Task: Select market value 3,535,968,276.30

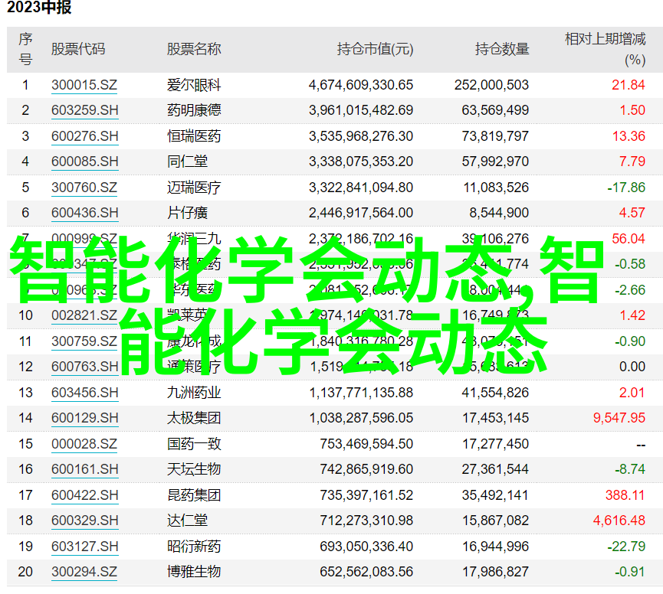Action: pyautogui.click(x=361, y=136)
